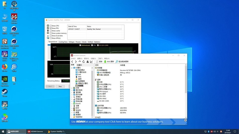Open the Steam desktop icon
This screenshot has height=134, width=239.
(x=5, y=91)
